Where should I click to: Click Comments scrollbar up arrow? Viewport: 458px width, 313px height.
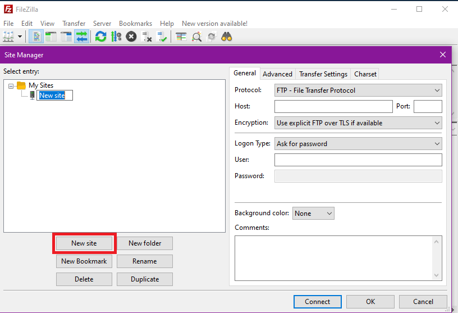436,242
